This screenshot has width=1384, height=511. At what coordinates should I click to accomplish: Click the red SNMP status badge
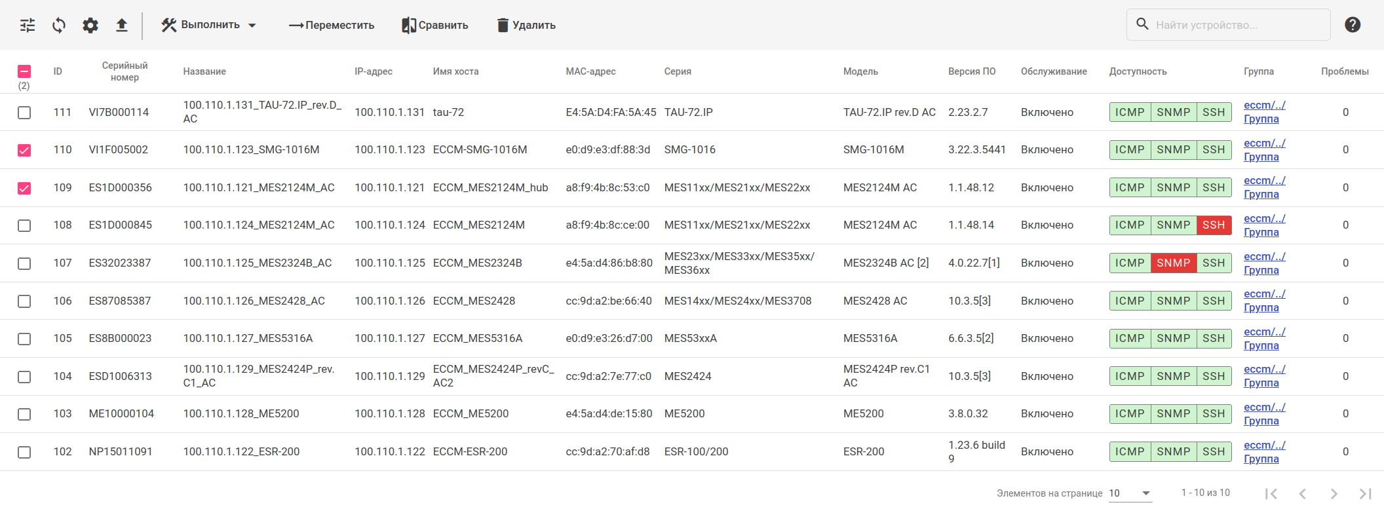tap(1173, 263)
